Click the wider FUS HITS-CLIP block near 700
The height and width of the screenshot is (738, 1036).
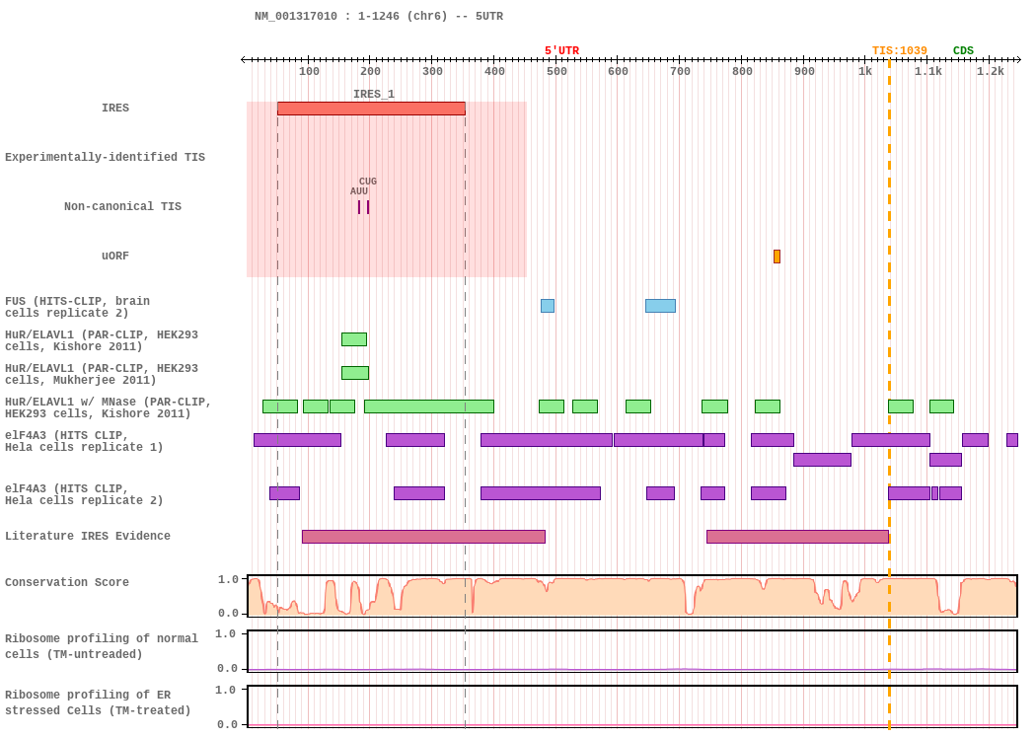(660, 306)
